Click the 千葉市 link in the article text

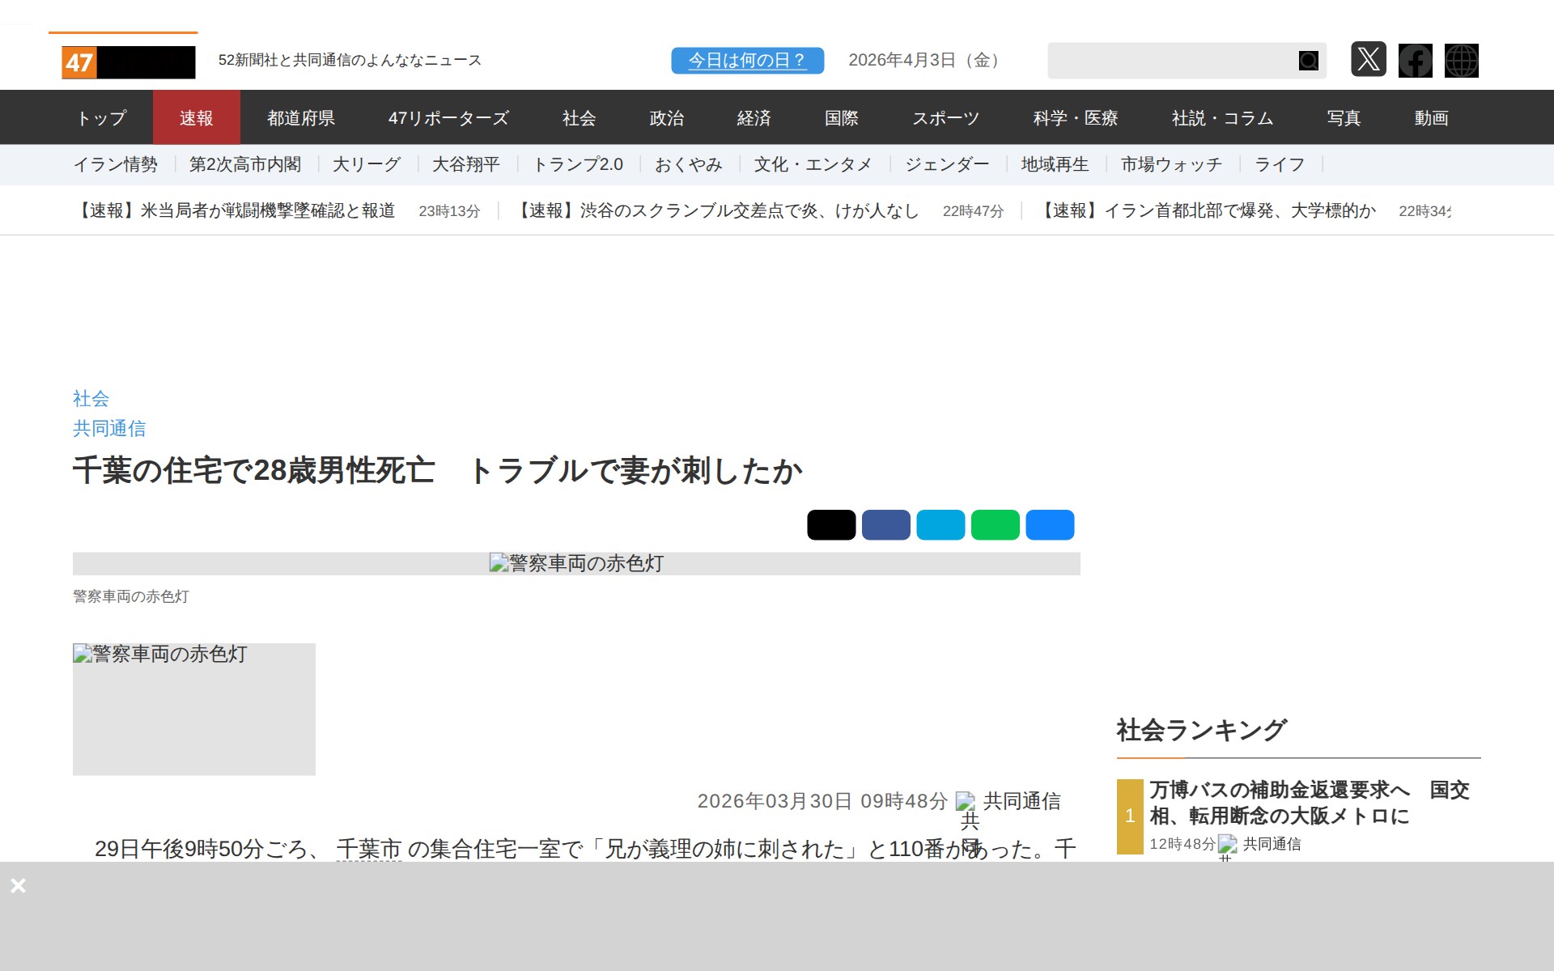[x=369, y=849]
